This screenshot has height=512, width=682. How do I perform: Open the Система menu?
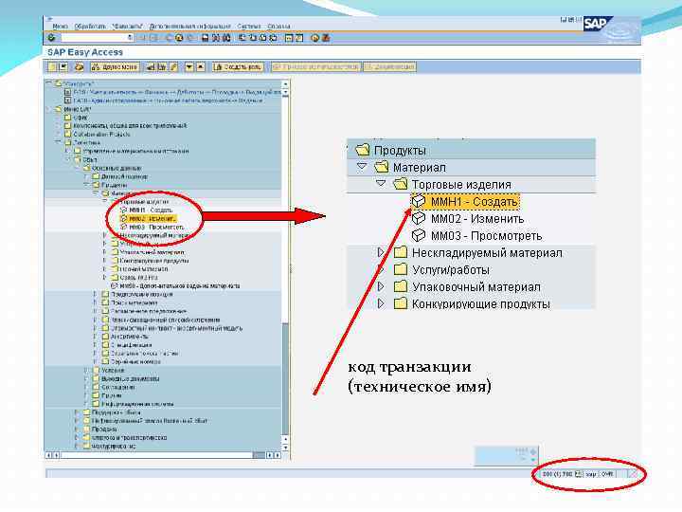tap(249, 27)
